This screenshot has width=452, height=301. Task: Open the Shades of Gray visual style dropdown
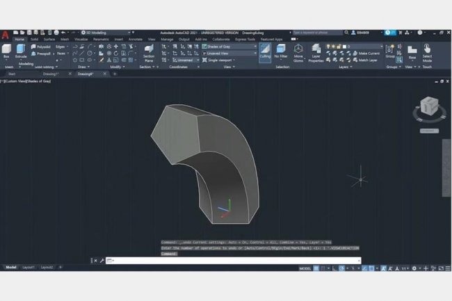point(229,47)
